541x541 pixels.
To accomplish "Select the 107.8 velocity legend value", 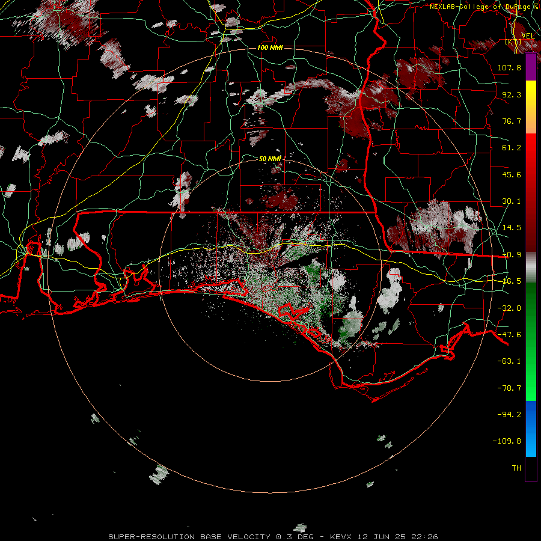I will (x=509, y=67).
